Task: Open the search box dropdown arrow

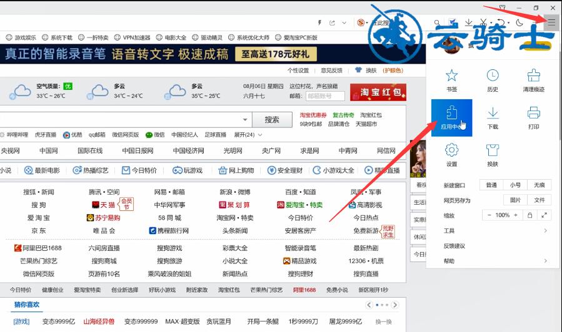Action: pyautogui.click(x=245, y=119)
